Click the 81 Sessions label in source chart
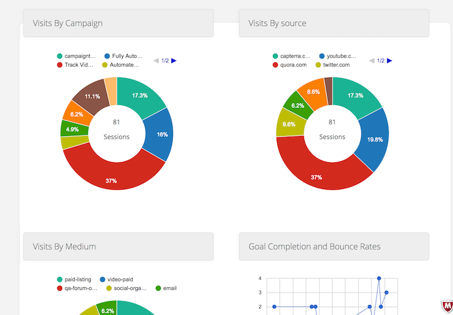Image resolution: width=453 pixels, height=315 pixels. 332,129
